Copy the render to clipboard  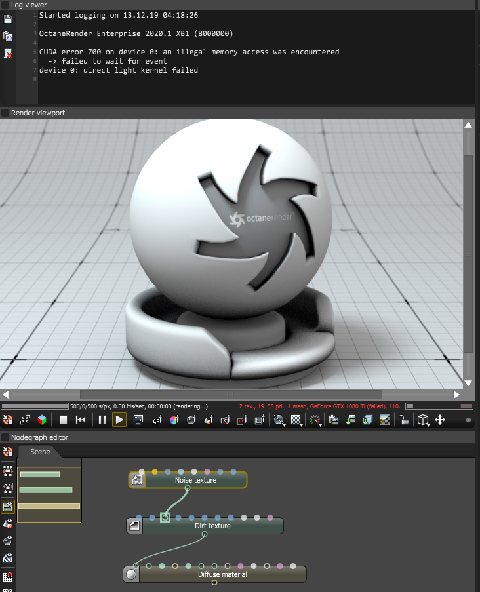[334, 420]
